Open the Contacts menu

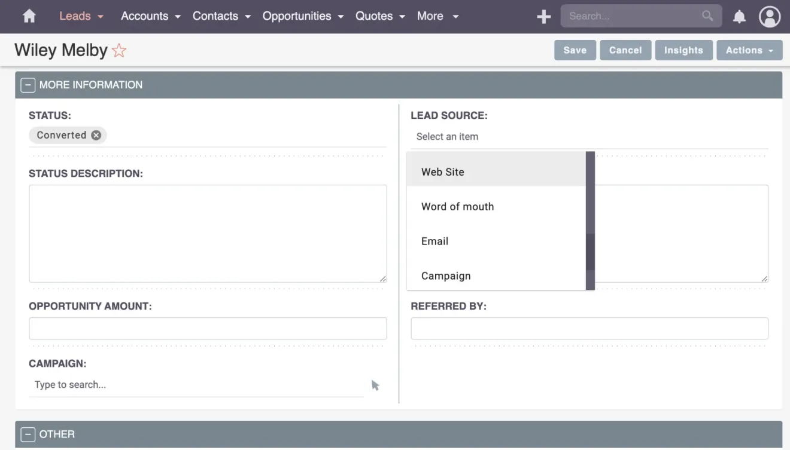click(216, 16)
